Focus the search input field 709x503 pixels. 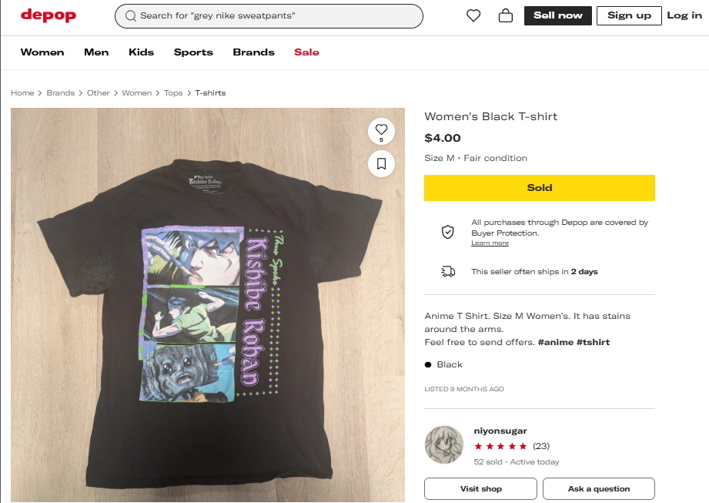[x=277, y=16]
